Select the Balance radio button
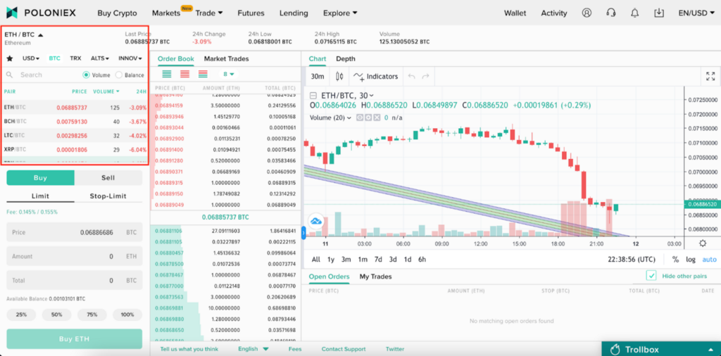721x356 pixels. point(118,75)
